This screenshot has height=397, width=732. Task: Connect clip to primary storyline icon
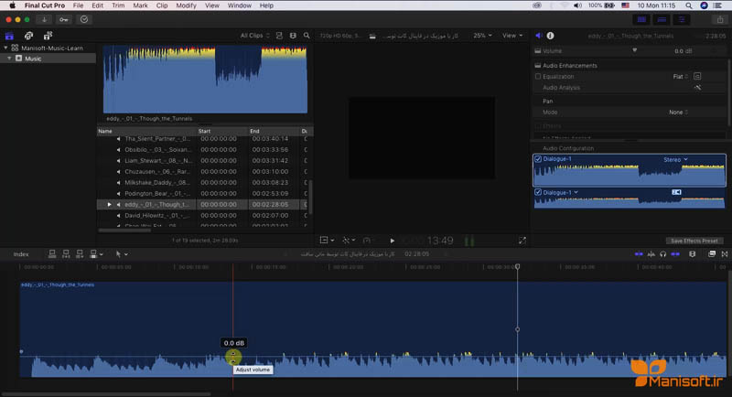click(52, 253)
